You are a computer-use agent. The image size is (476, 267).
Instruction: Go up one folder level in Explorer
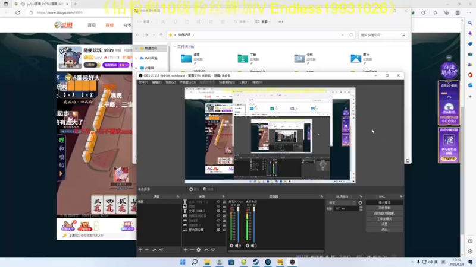[x=161, y=35]
